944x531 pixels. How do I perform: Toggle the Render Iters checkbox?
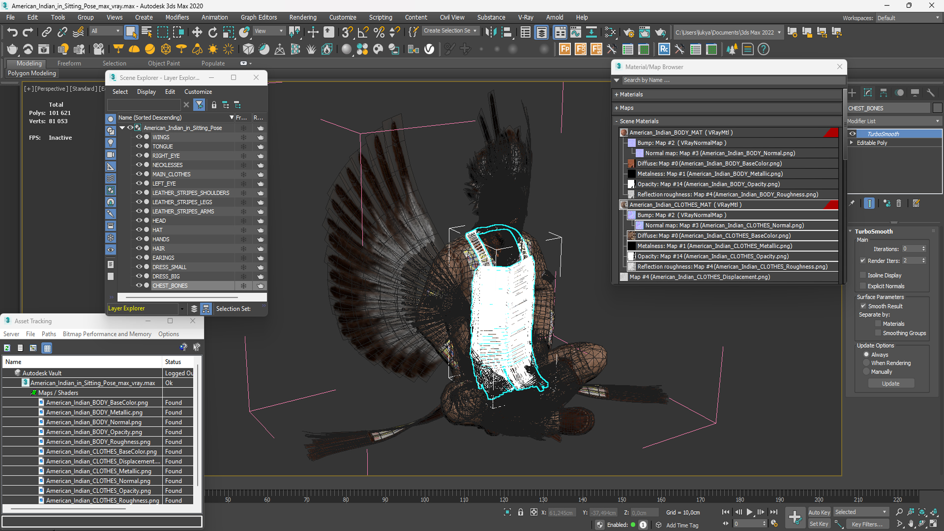(863, 261)
